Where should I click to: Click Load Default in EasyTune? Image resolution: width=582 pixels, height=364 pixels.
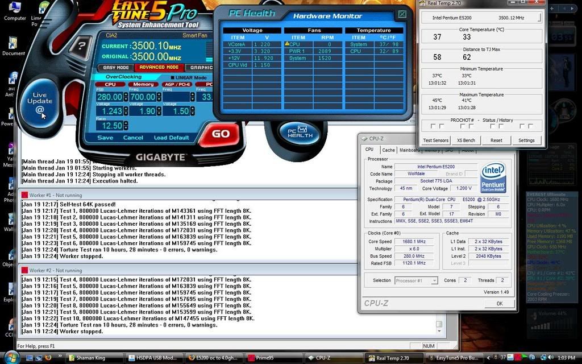coord(171,138)
